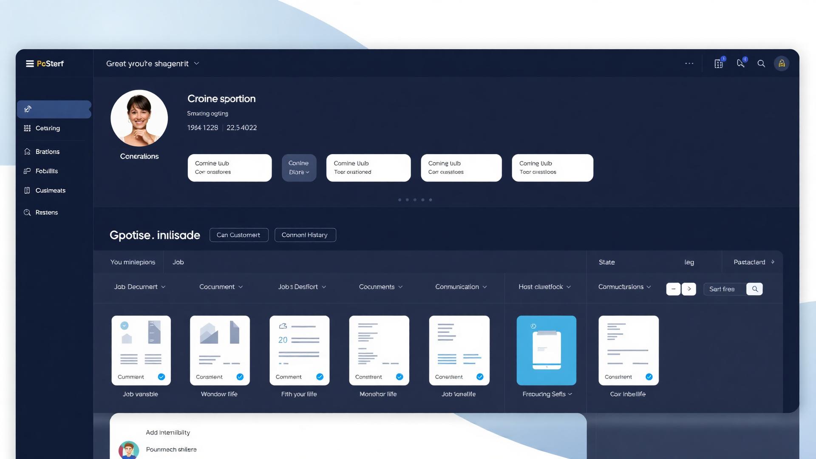Click the three-dot more options icon
Image resolution: width=816 pixels, height=459 pixels.
click(x=689, y=64)
